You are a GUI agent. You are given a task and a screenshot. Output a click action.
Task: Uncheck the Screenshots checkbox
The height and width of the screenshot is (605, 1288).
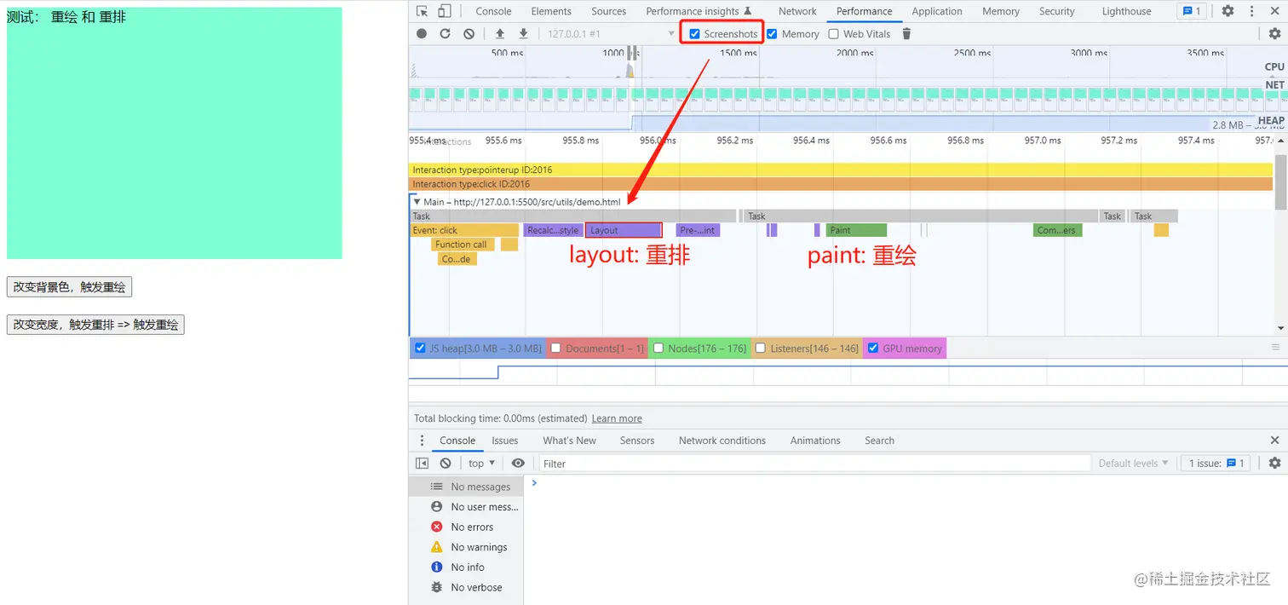pos(694,34)
